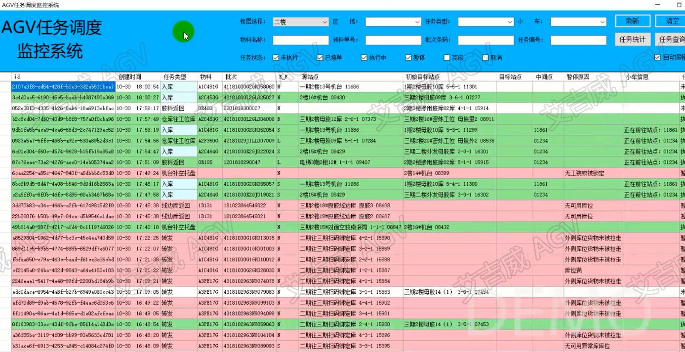Click into the 任务编号 field
685x352 pixels.
click(578, 40)
